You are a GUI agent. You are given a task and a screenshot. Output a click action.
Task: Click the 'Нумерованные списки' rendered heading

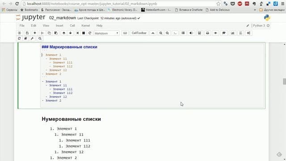click(x=71, y=119)
